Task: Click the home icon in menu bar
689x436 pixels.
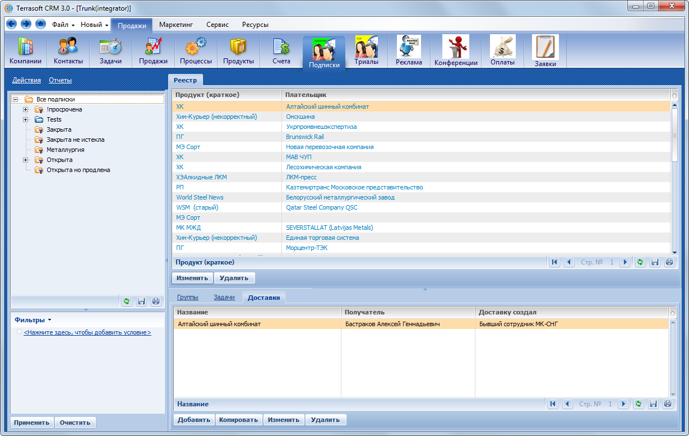Action: pos(40,24)
